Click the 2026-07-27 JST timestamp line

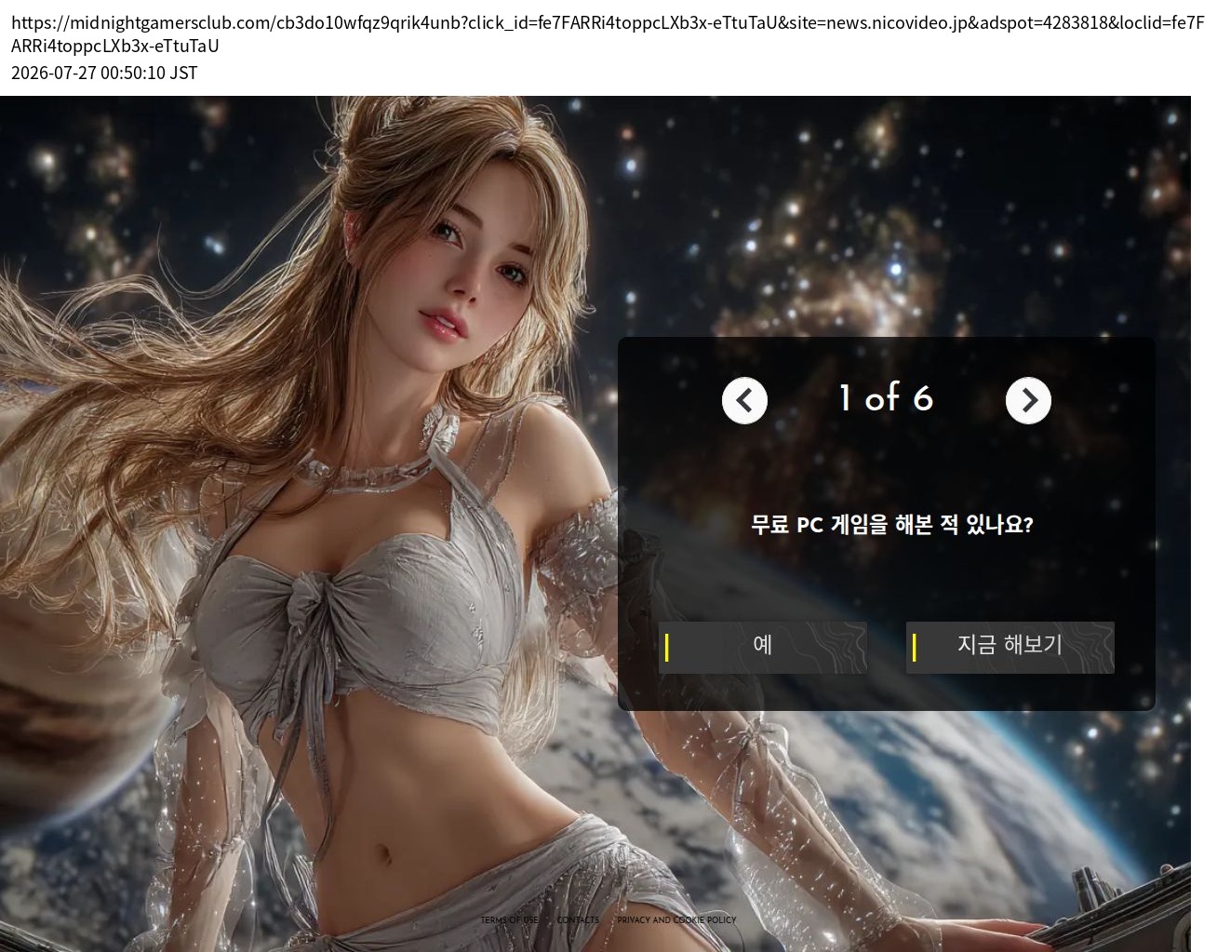tap(104, 73)
